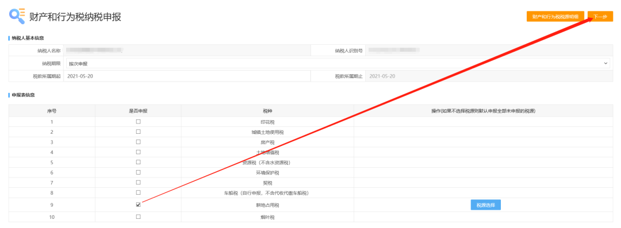Click the 税款所属期止 date field
This screenshot has height=228, width=621.
pyautogui.click(x=489, y=76)
